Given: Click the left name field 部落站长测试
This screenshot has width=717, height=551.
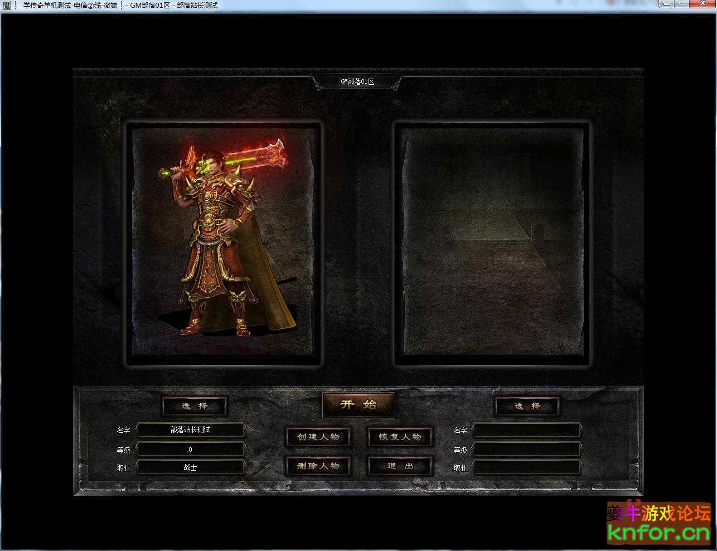Looking at the screenshot, I should click(191, 430).
